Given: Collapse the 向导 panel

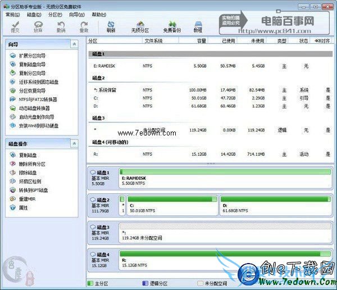Looking at the screenshot, I should pyautogui.click(x=74, y=44).
